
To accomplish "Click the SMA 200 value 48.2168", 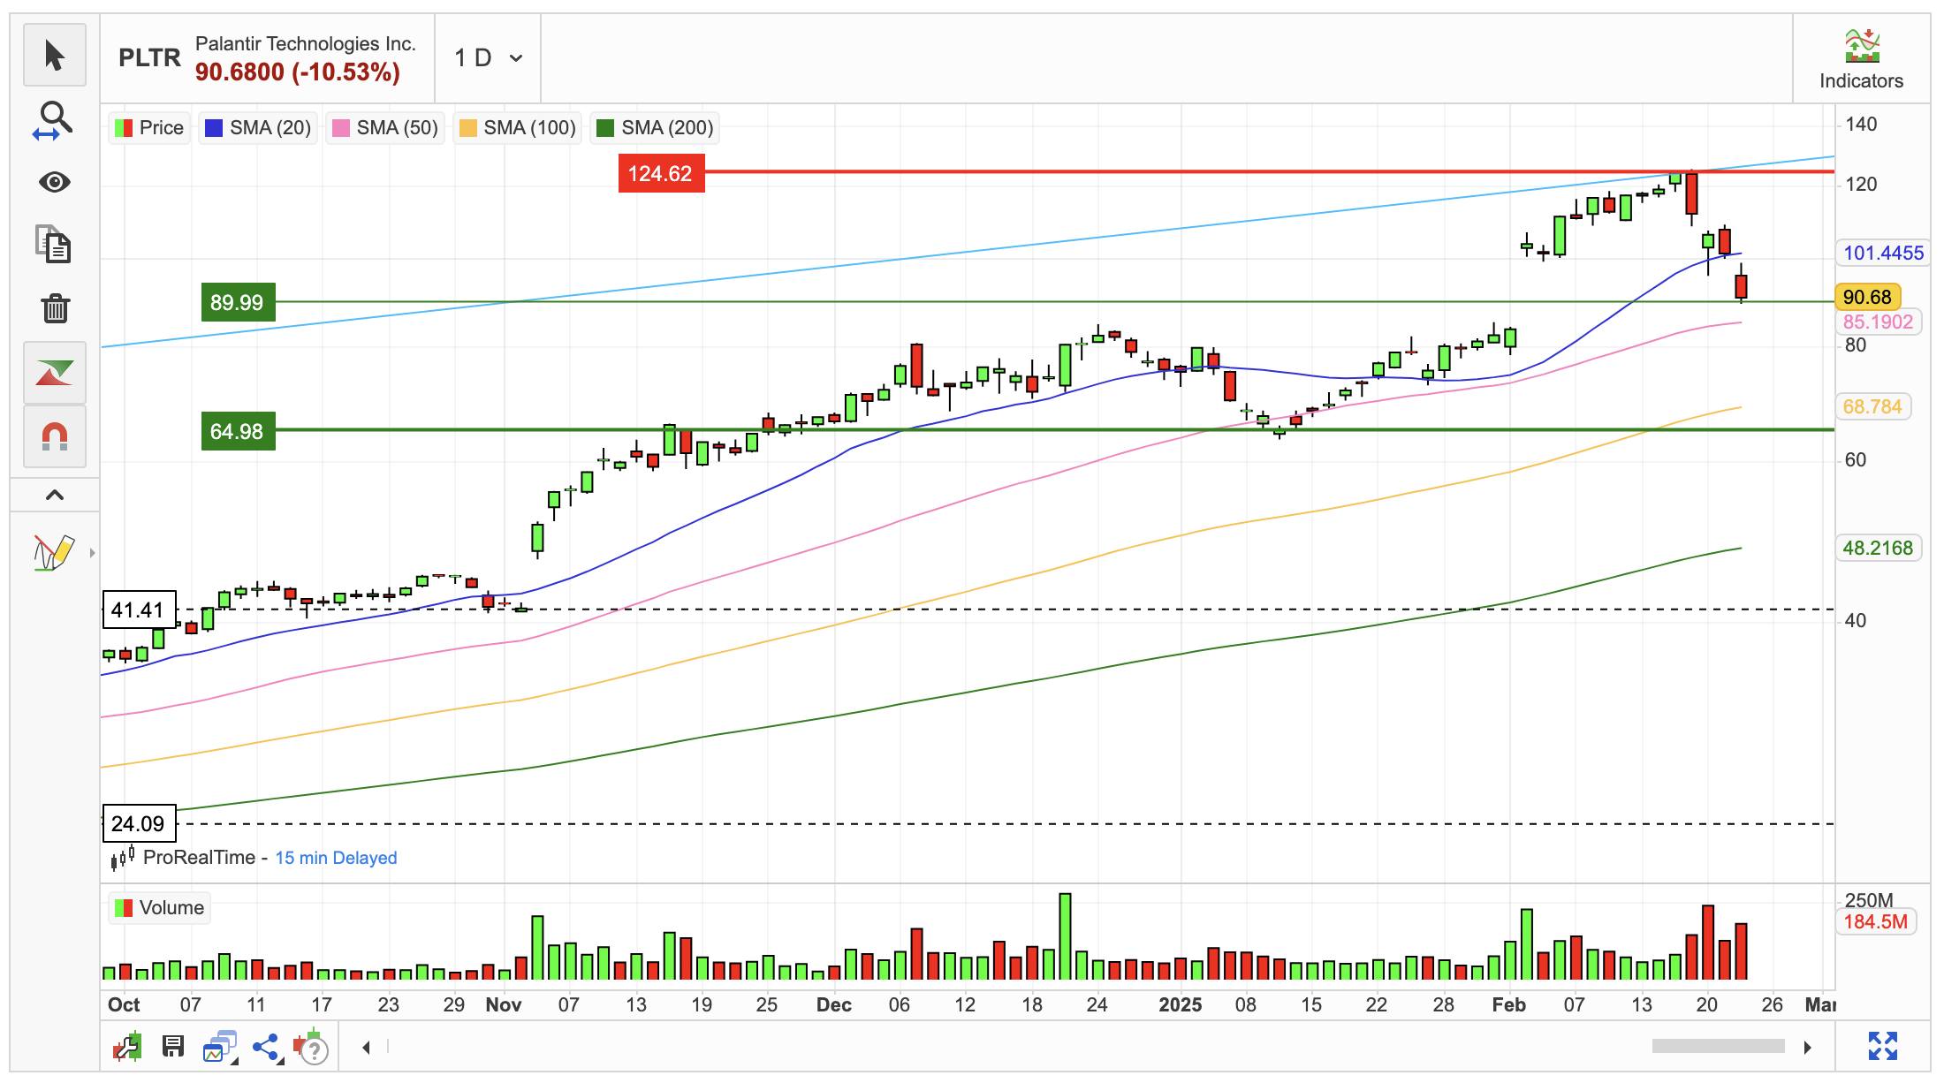I will [1878, 549].
